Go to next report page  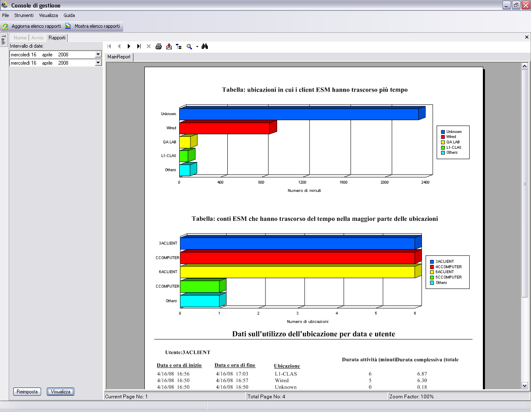129,46
